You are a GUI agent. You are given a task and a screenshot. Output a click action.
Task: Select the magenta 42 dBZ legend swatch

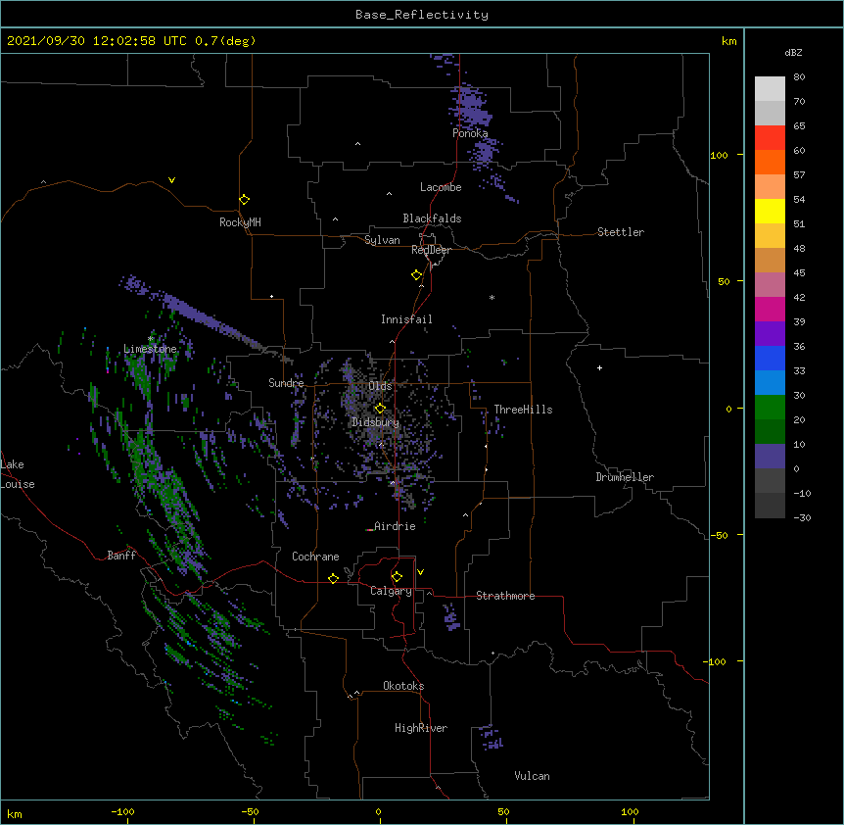coord(770,309)
